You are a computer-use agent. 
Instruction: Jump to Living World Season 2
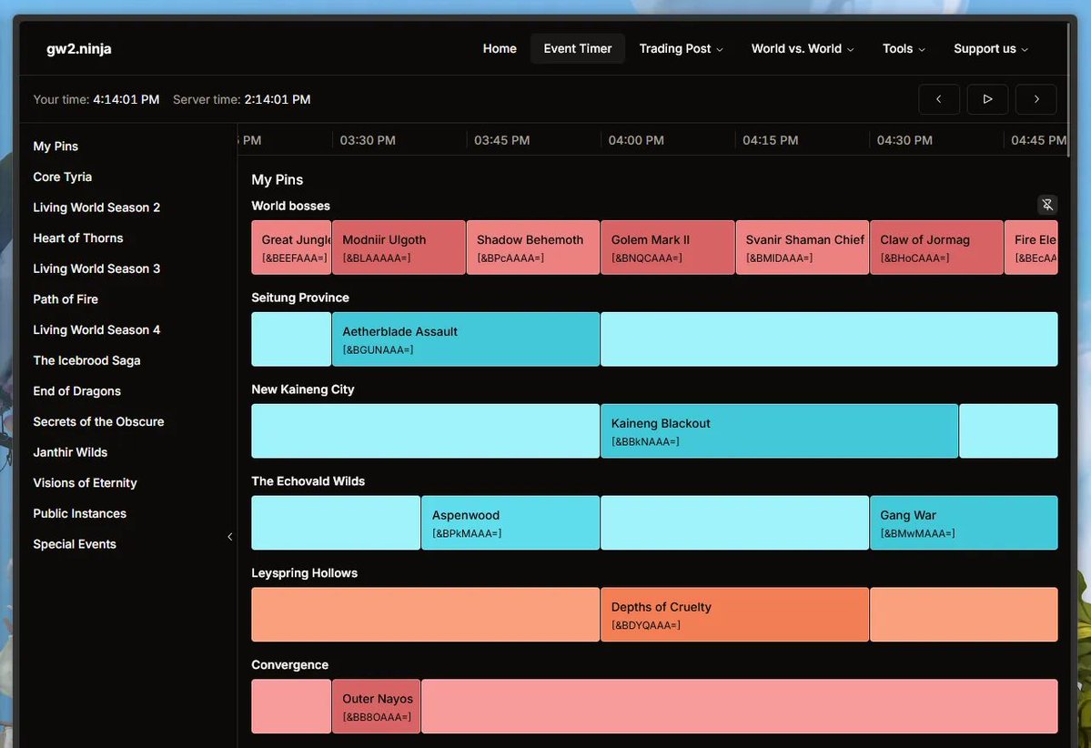96,207
